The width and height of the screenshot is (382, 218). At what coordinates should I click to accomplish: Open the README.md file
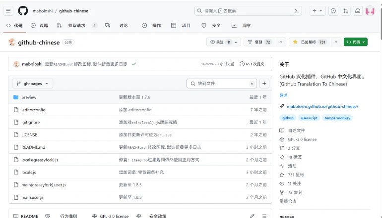pyautogui.click(x=33, y=147)
